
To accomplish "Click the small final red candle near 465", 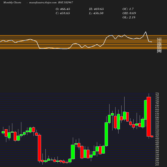I will (x=152, y=136).
